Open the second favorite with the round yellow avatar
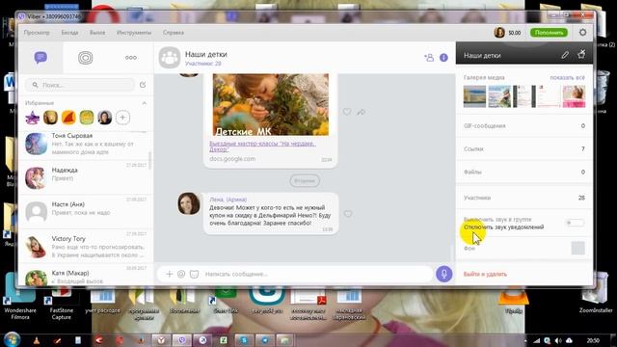The image size is (617, 347). point(50,118)
